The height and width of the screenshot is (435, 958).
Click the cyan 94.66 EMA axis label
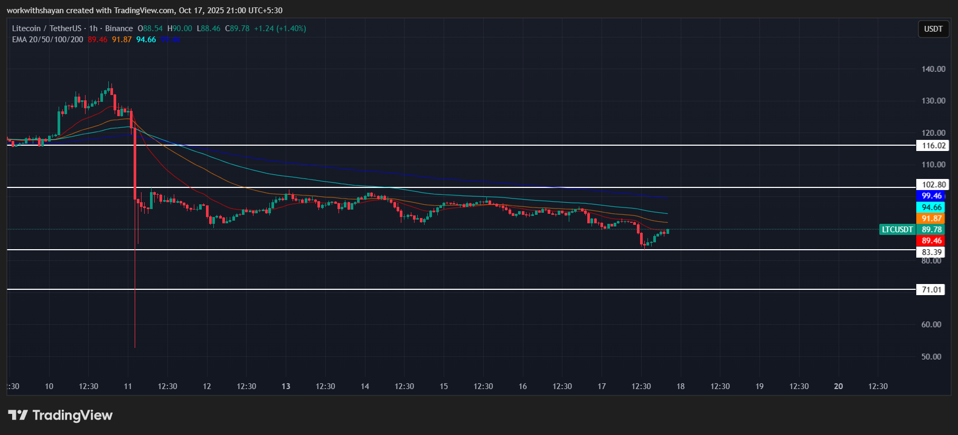932,207
